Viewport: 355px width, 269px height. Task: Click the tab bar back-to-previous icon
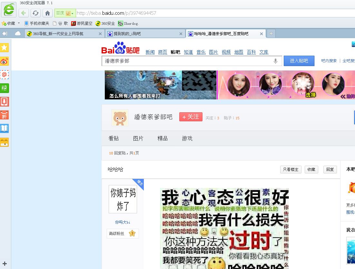[x=5, y=34]
